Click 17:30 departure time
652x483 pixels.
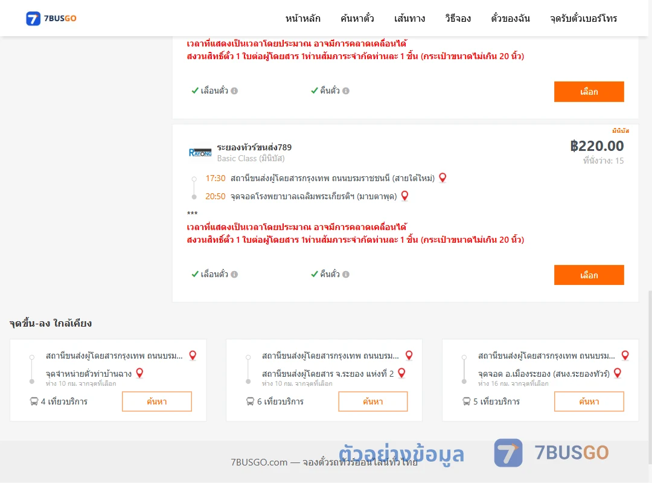click(x=216, y=179)
